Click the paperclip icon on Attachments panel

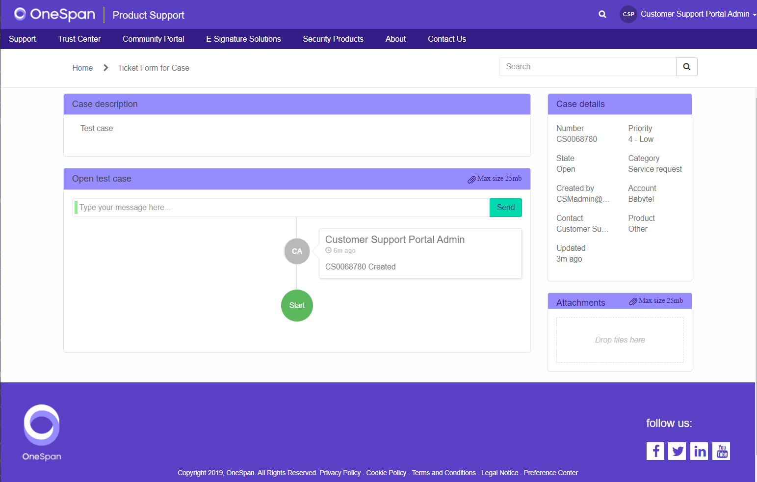(x=634, y=301)
